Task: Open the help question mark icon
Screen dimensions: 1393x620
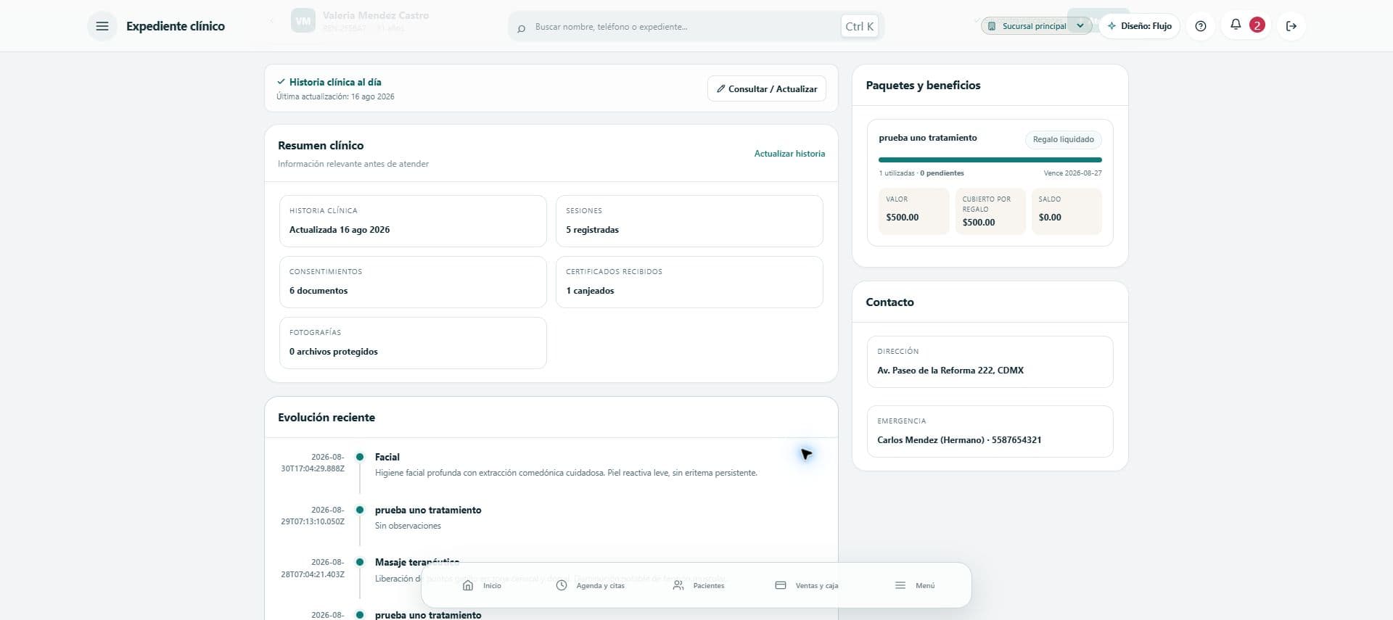Action: tap(1201, 26)
